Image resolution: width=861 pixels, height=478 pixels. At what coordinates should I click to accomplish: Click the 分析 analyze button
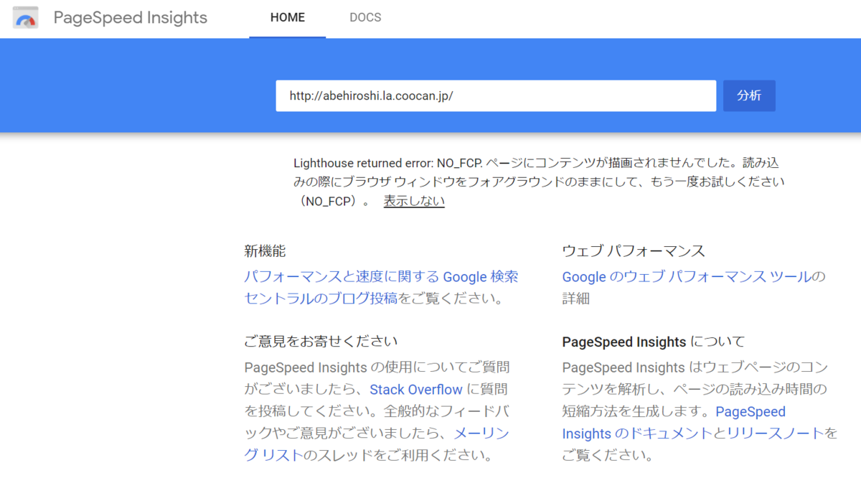coord(749,95)
